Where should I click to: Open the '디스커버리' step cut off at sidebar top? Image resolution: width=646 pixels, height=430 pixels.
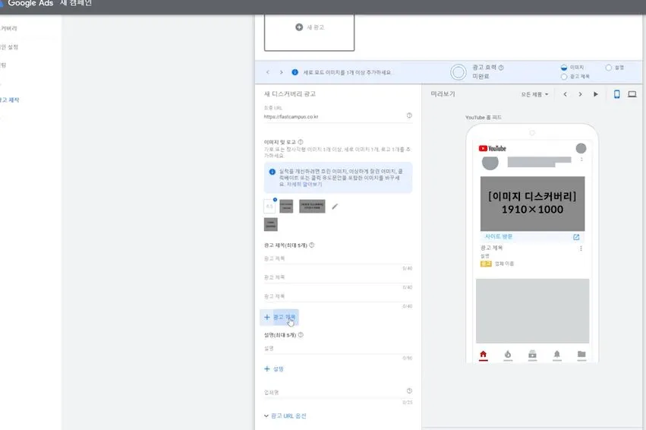click(8, 28)
